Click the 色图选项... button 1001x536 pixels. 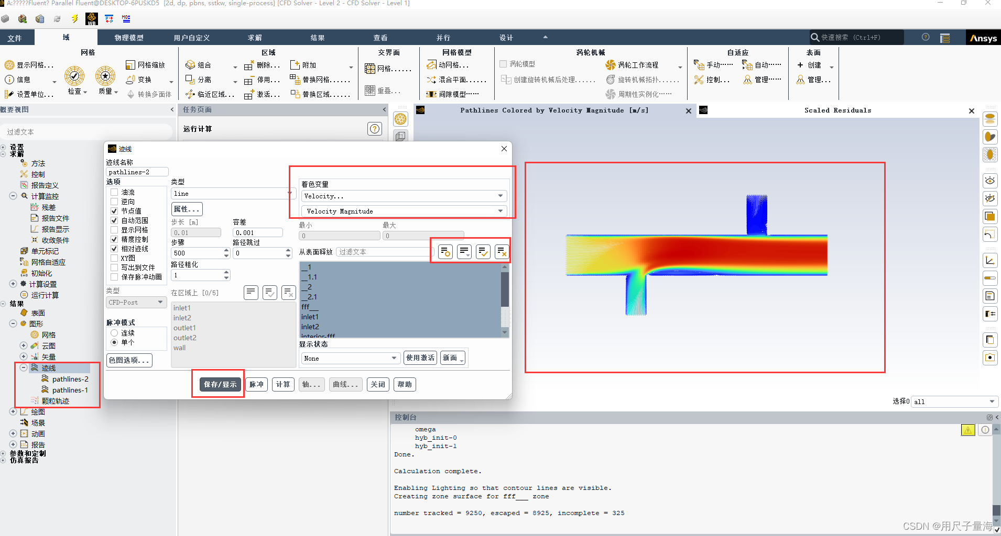[x=129, y=360]
